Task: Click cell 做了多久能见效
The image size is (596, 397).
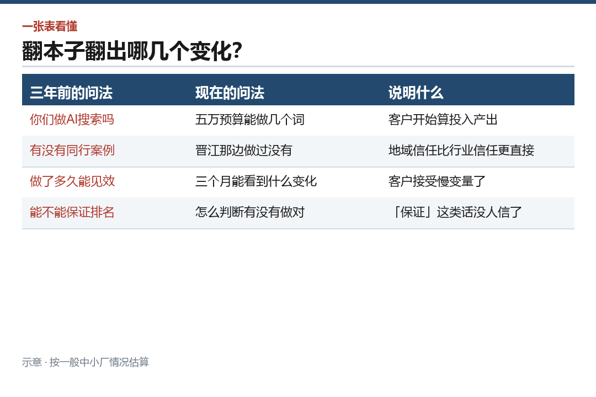Action: point(72,181)
